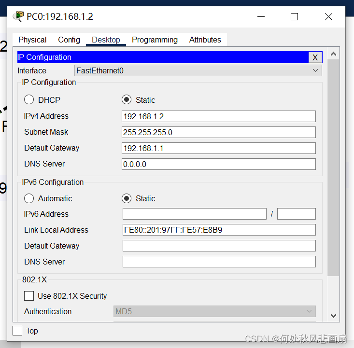
Task: Click the IPv4 Address field 192.168.1.2
Action: [219, 116]
